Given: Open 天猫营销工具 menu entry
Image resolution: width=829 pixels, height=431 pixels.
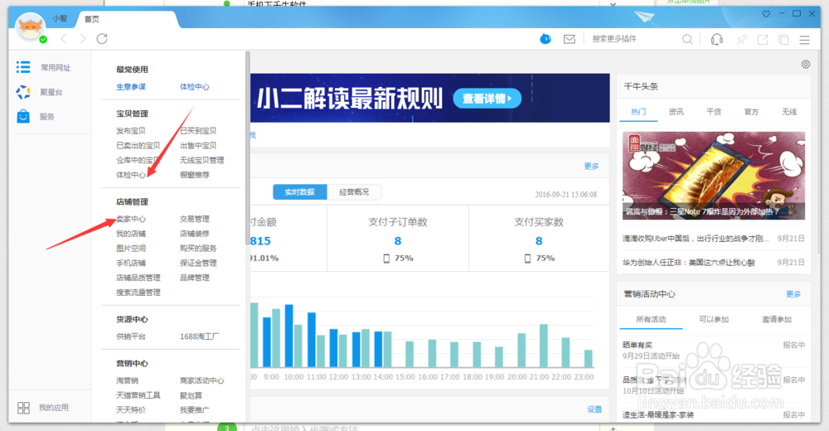Looking at the screenshot, I should point(138,395).
